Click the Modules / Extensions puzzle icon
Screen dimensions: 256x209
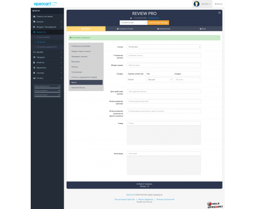34,27
